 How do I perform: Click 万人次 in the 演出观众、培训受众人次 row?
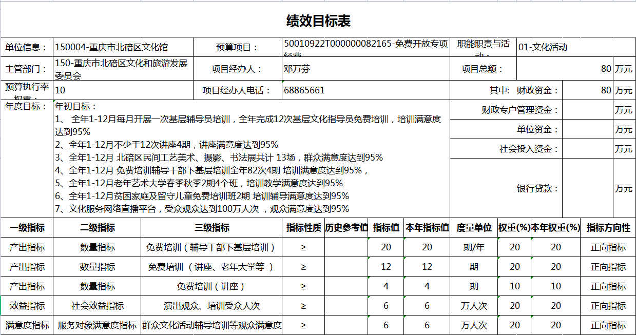[x=474, y=306]
